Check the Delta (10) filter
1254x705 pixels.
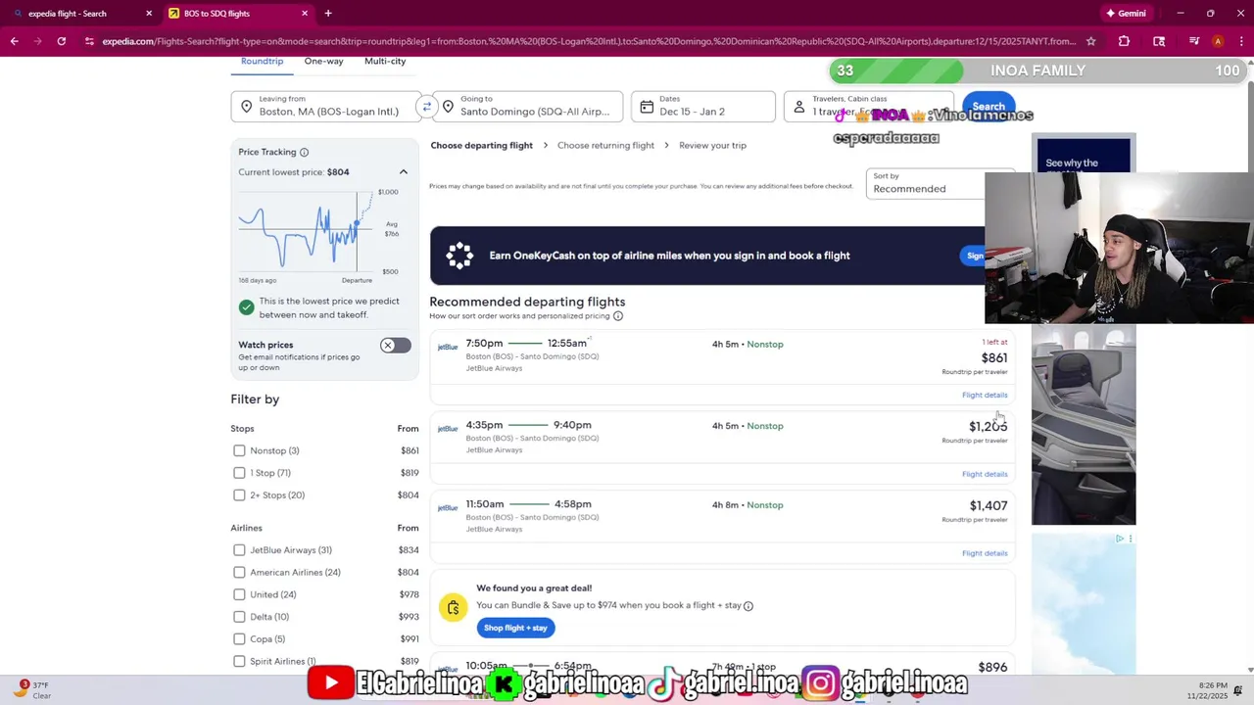[x=239, y=617]
